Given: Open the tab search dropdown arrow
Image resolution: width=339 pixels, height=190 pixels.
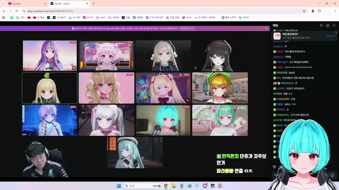Looking at the screenshot, I should [x=3, y=4].
